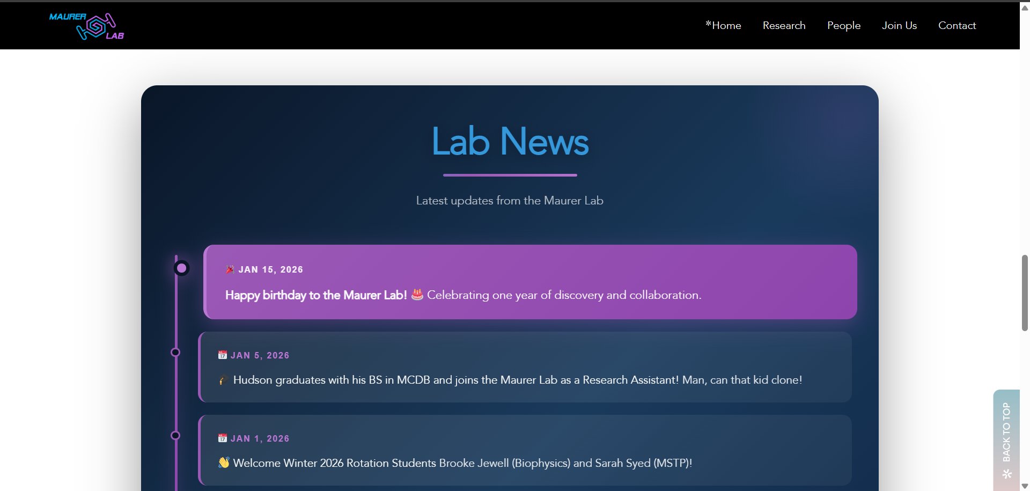Image resolution: width=1030 pixels, height=491 pixels.
Task: Click the calendar icon beside the Jan 1 date
Action: click(222, 438)
